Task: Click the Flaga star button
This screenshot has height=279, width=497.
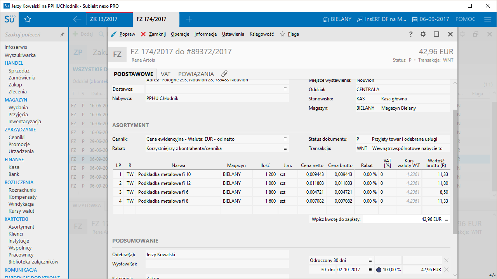Action: (x=290, y=34)
